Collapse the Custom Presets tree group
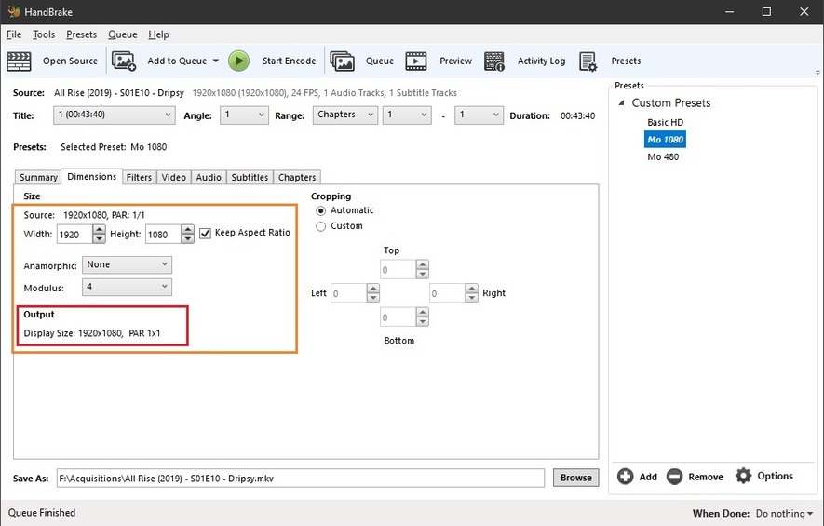Screen dimensions: 824x526 (x=622, y=103)
